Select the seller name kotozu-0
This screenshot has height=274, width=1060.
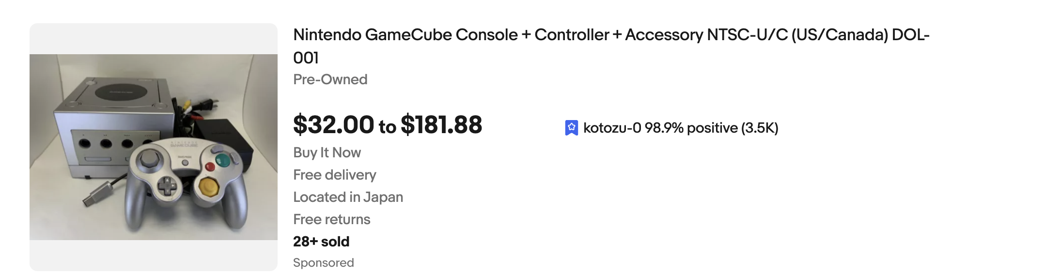click(x=612, y=128)
